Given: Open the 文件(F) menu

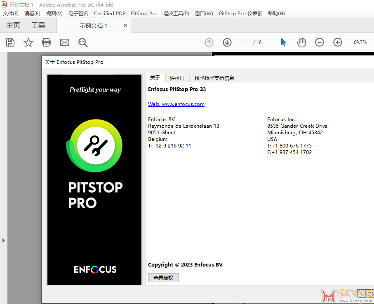Looking at the screenshot, I should pos(11,14).
